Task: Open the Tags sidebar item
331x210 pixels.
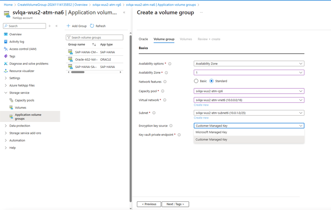Action: (x=12, y=56)
